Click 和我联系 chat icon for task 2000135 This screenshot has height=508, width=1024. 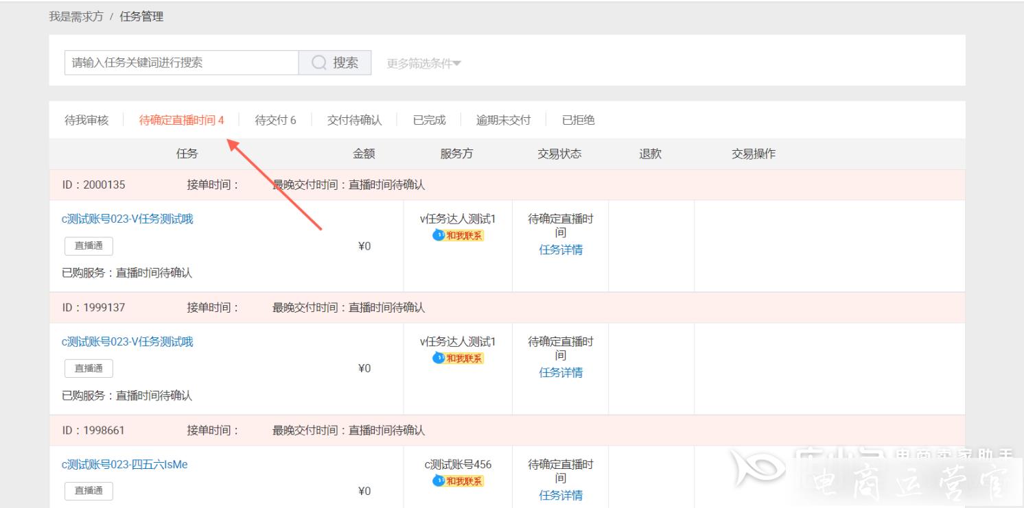[x=458, y=236]
